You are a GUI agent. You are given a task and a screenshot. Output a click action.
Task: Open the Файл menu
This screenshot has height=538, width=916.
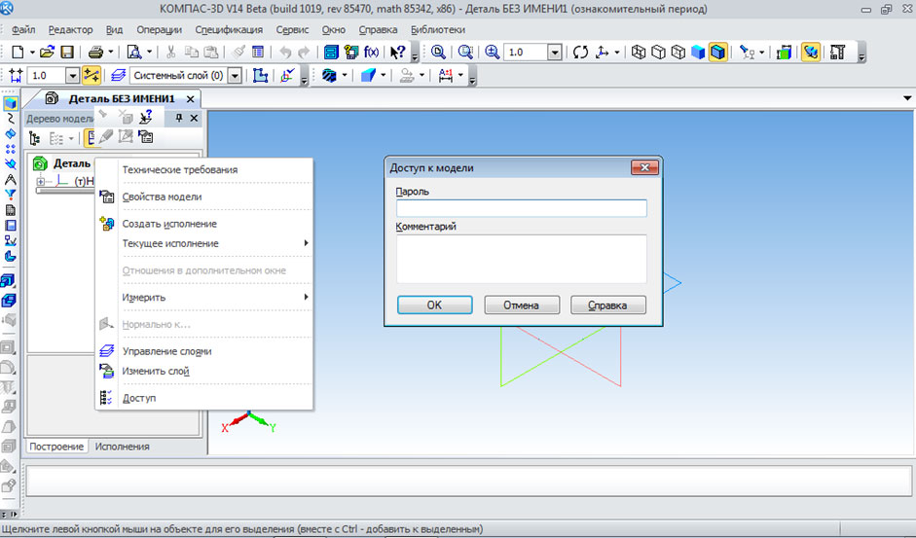click(x=23, y=30)
